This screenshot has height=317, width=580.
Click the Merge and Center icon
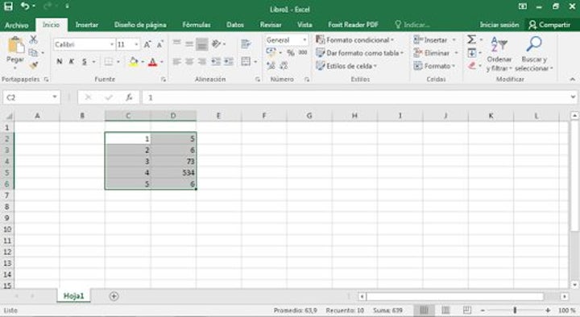246,61
